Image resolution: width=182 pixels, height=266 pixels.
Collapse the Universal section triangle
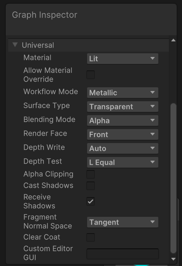[x=15, y=45]
